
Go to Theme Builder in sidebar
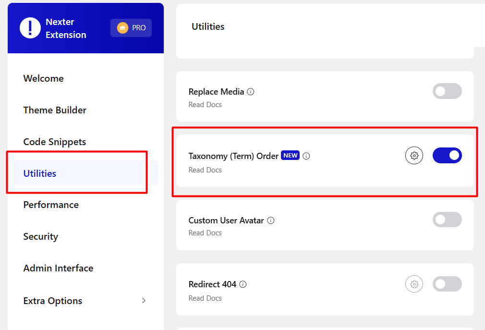pos(55,110)
